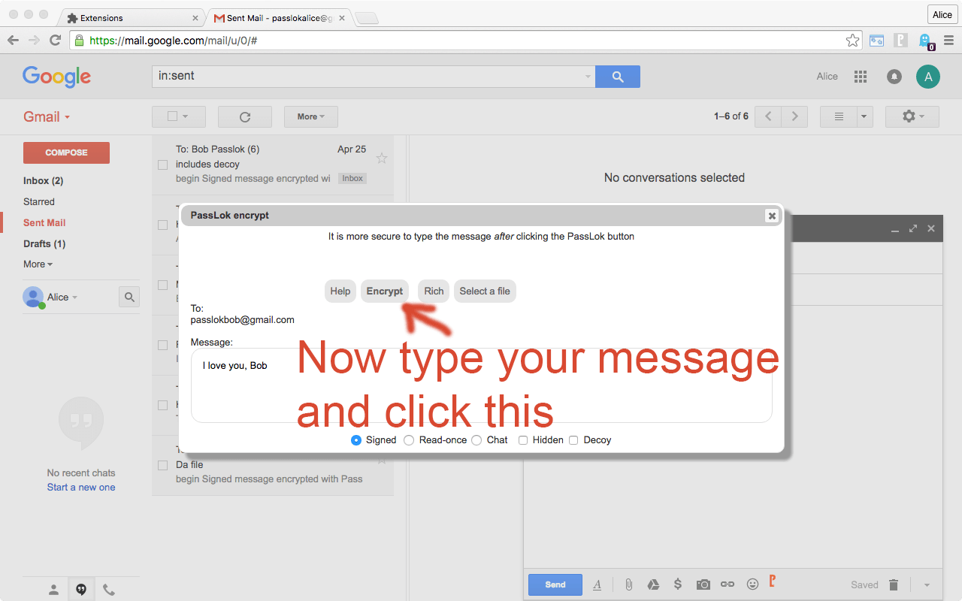Image resolution: width=962 pixels, height=601 pixels.
Task: Attach files paperclip icon
Action: pyautogui.click(x=629, y=584)
